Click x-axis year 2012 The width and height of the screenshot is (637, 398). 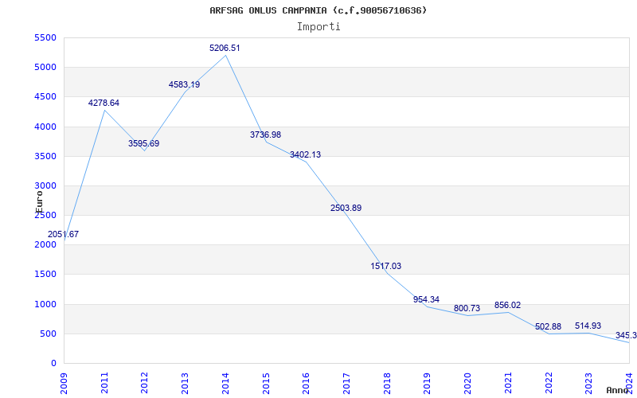coord(144,384)
